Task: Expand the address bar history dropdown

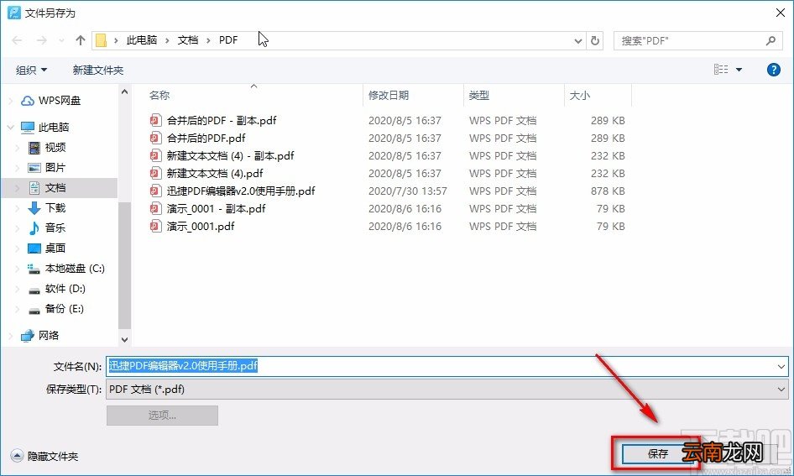Action: pos(577,40)
